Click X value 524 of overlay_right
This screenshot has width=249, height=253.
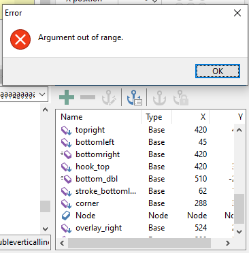coord(201,228)
